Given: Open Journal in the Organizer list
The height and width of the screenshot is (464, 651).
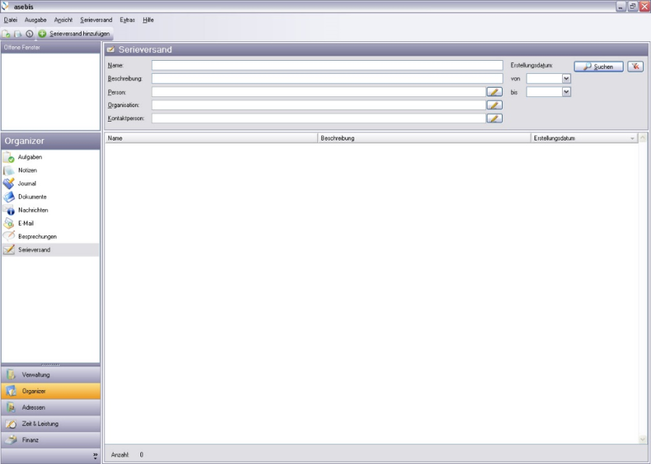Looking at the screenshot, I should tap(27, 184).
